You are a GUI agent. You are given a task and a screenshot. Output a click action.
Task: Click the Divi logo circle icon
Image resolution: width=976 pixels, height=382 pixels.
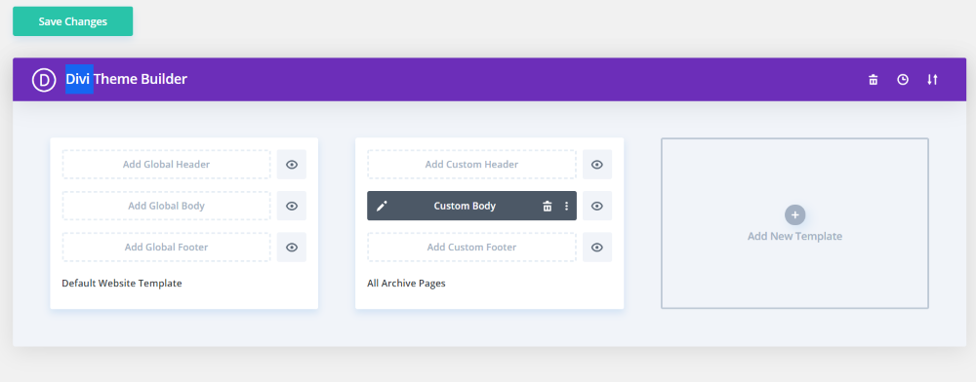tap(44, 80)
